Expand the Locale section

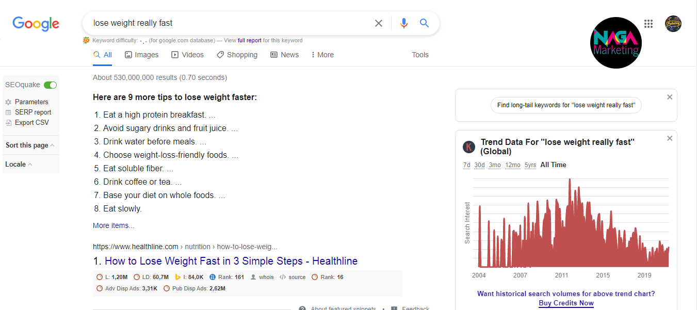click(x=19, y=165)
